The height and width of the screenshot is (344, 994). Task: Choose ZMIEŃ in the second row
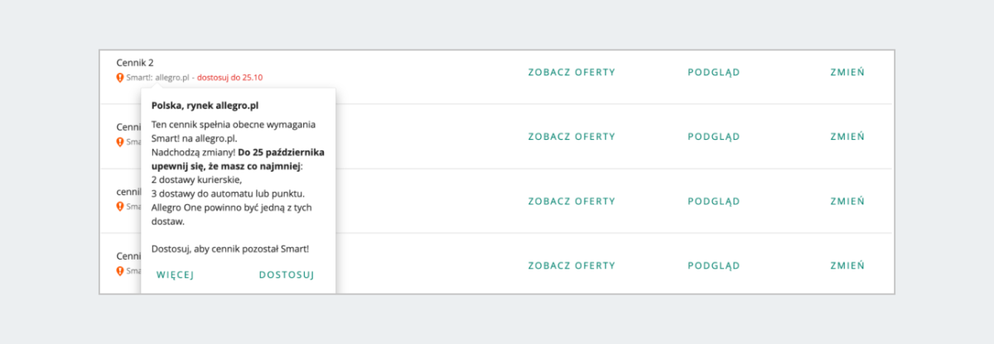click(x=847, y=136)
